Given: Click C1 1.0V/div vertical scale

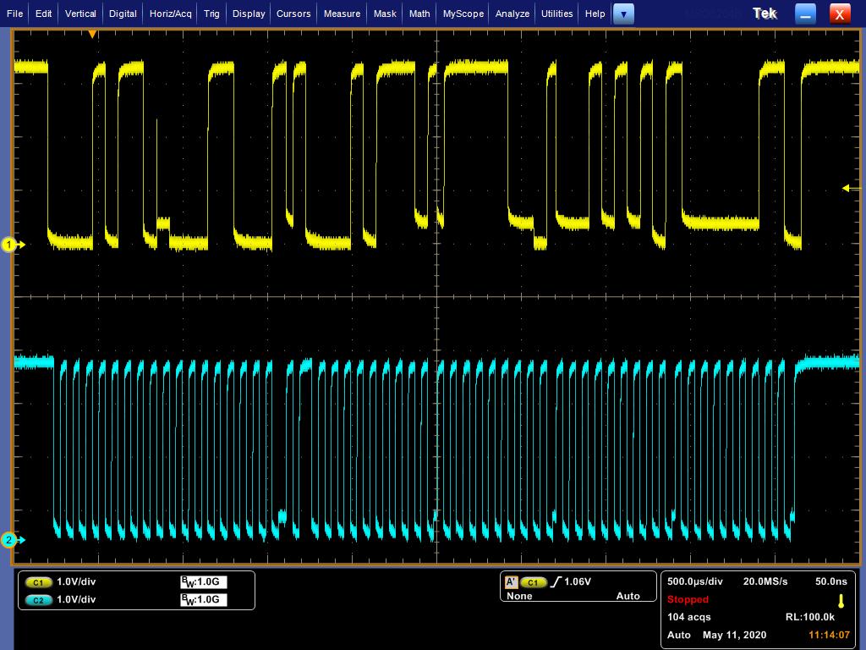Looking at the screenshot, I should coord(76,581).
